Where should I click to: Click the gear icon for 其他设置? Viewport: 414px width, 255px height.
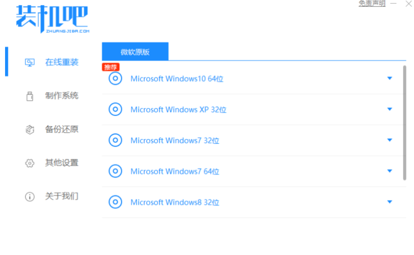point(30,163)
